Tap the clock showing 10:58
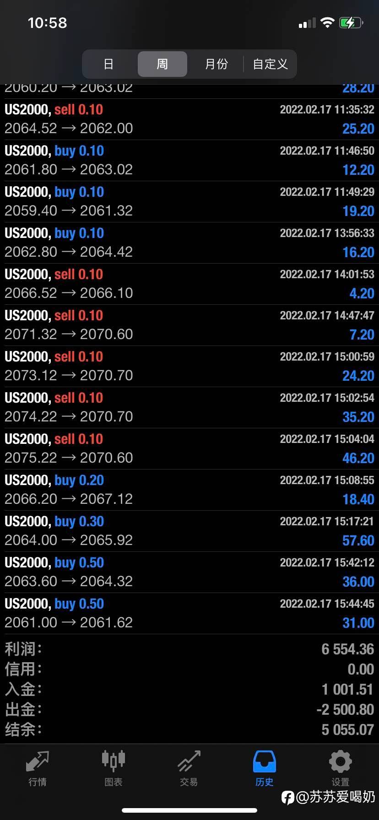The height and width of the screenshot is (820, 379). (47, 23)
